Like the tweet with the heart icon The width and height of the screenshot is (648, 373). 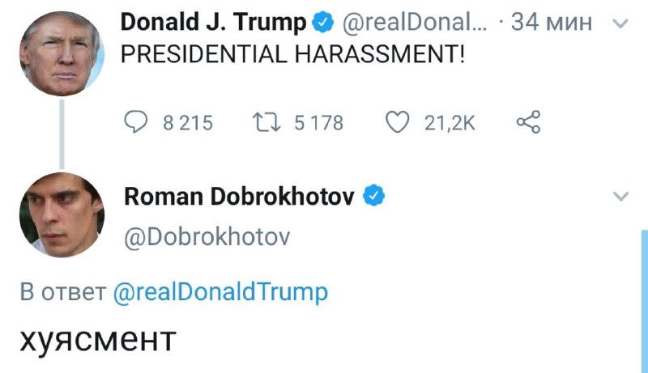click(397, 122)
